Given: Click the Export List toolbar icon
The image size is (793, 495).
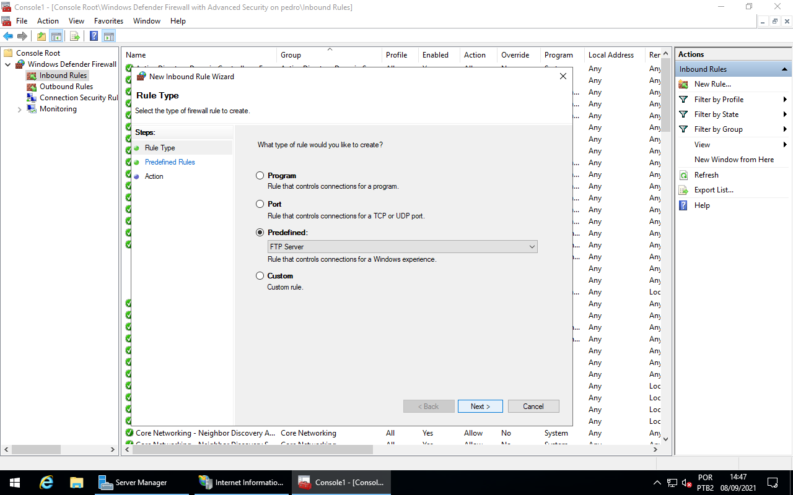Looking at the screenshot, I should 74,36.
